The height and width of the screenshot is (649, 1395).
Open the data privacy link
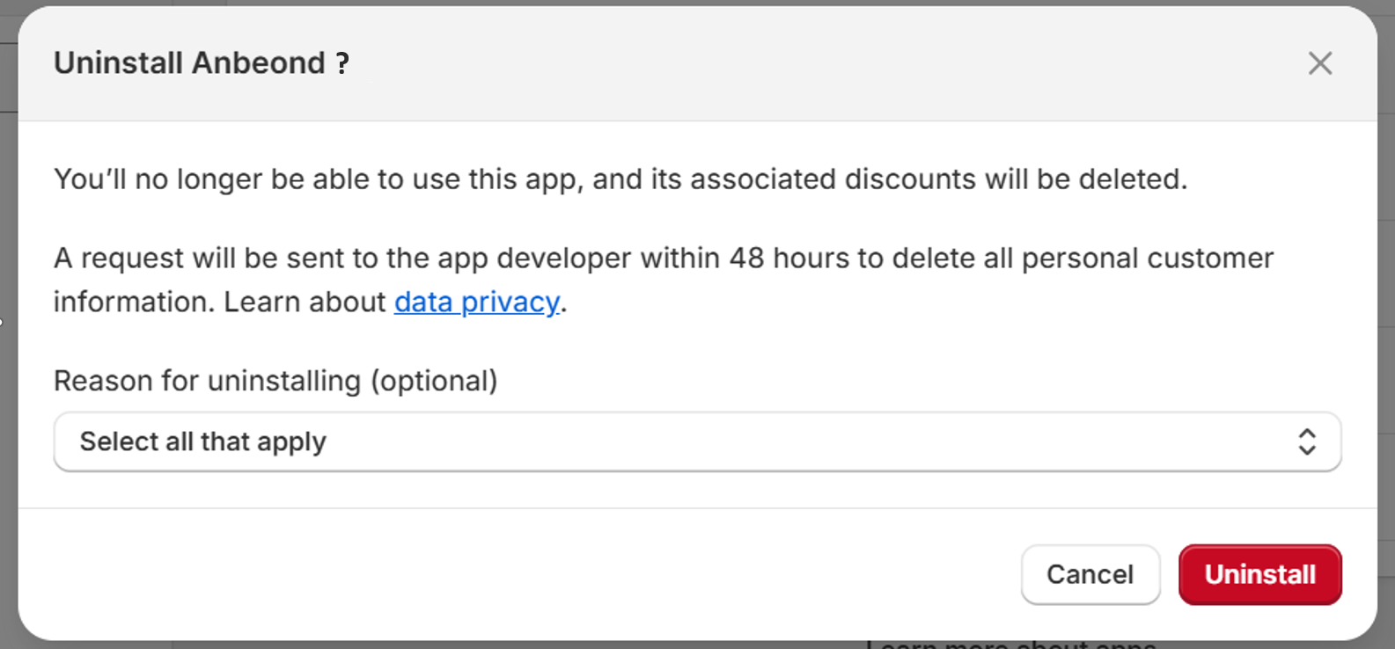point(476,302)
